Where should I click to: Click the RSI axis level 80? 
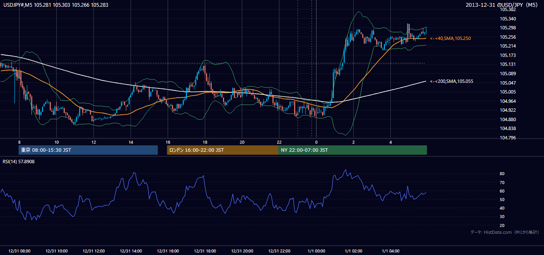[502, 174]
